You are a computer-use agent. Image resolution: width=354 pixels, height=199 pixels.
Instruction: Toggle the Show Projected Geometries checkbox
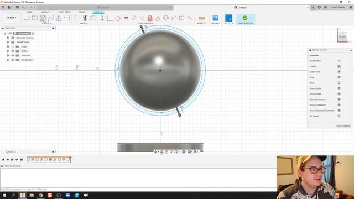click(x=339, y=111)
